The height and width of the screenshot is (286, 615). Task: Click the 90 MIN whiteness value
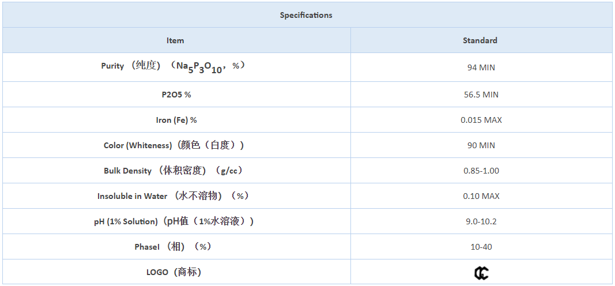[x=481, y=145]
